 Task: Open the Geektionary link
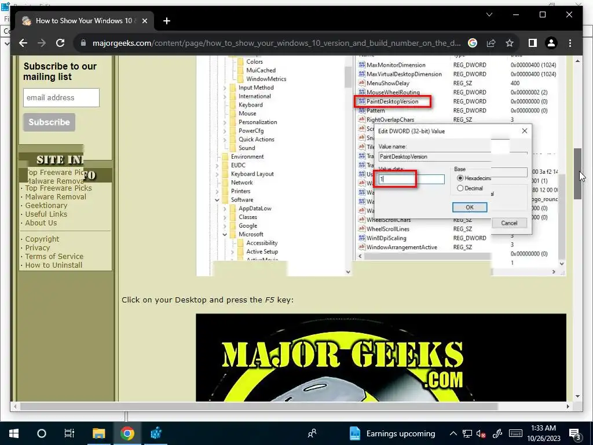46,206
